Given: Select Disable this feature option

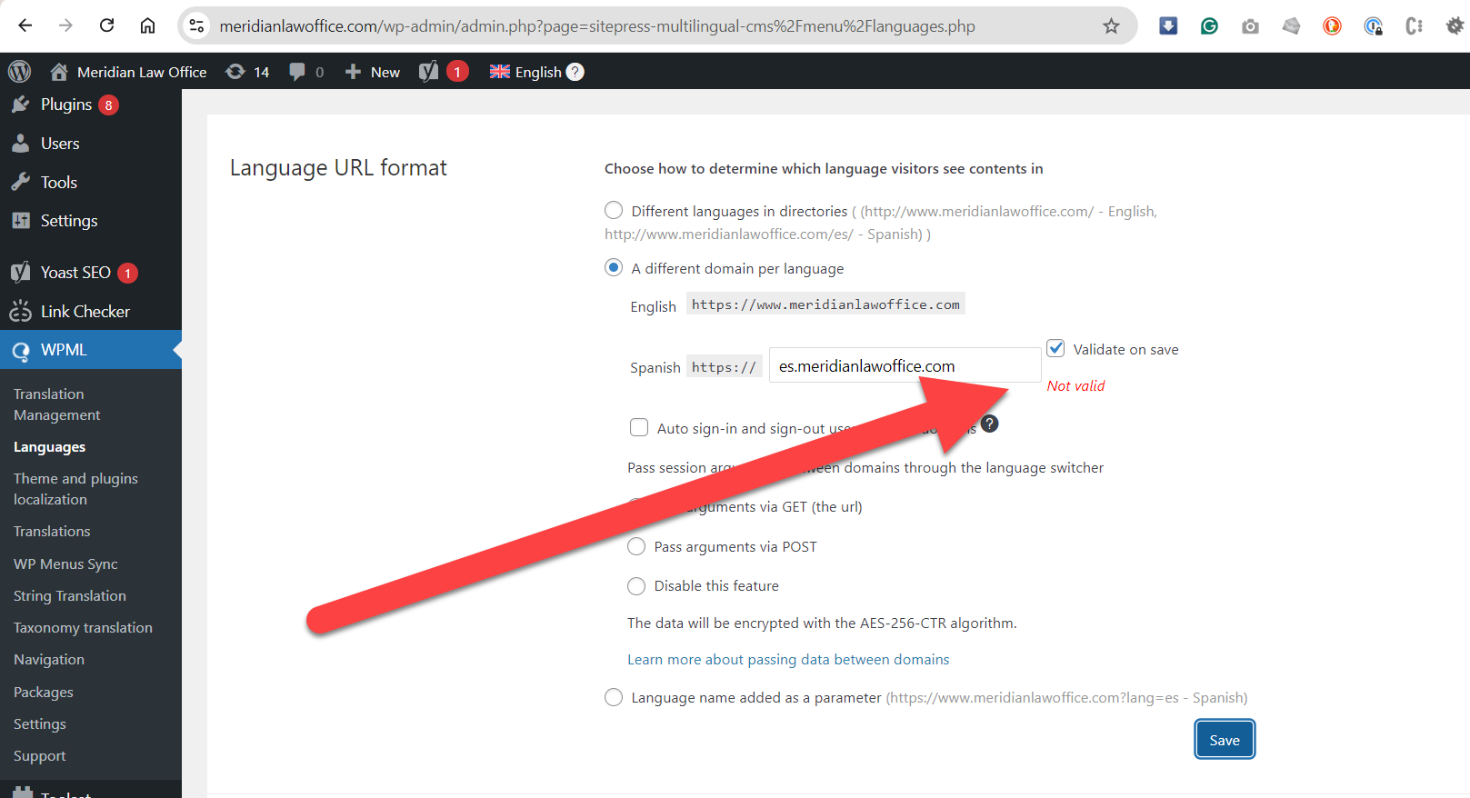Looking at the screenshot, I should [x=636, y=586].
